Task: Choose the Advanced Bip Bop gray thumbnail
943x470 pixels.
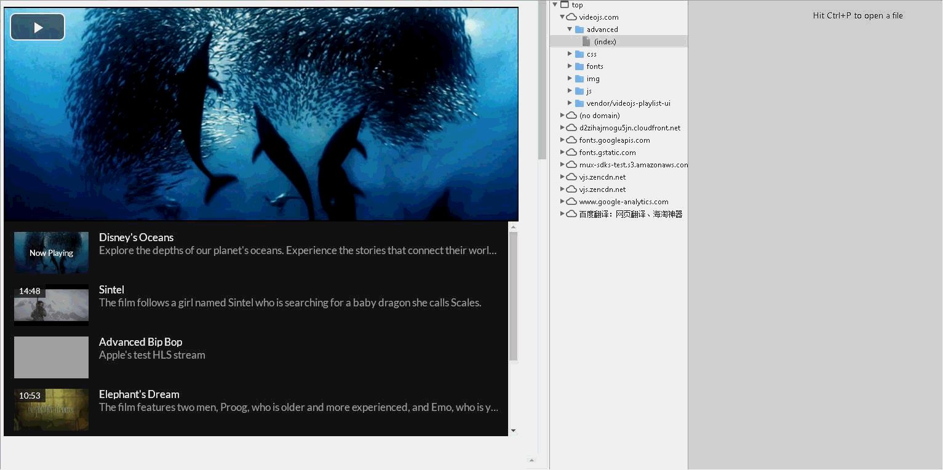Action: (x=51, y=357)
